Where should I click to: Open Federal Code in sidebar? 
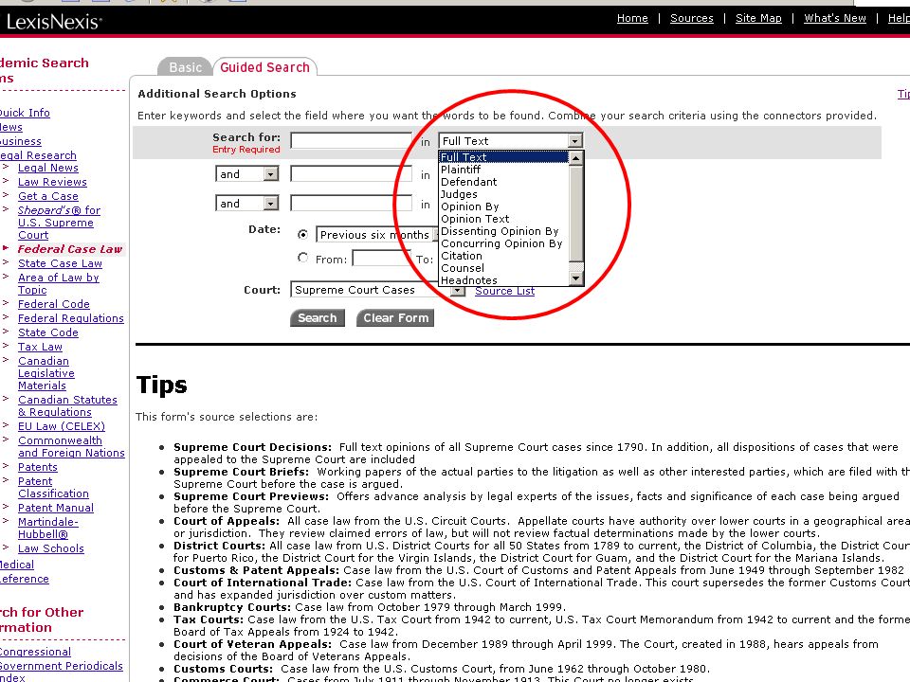54,304
